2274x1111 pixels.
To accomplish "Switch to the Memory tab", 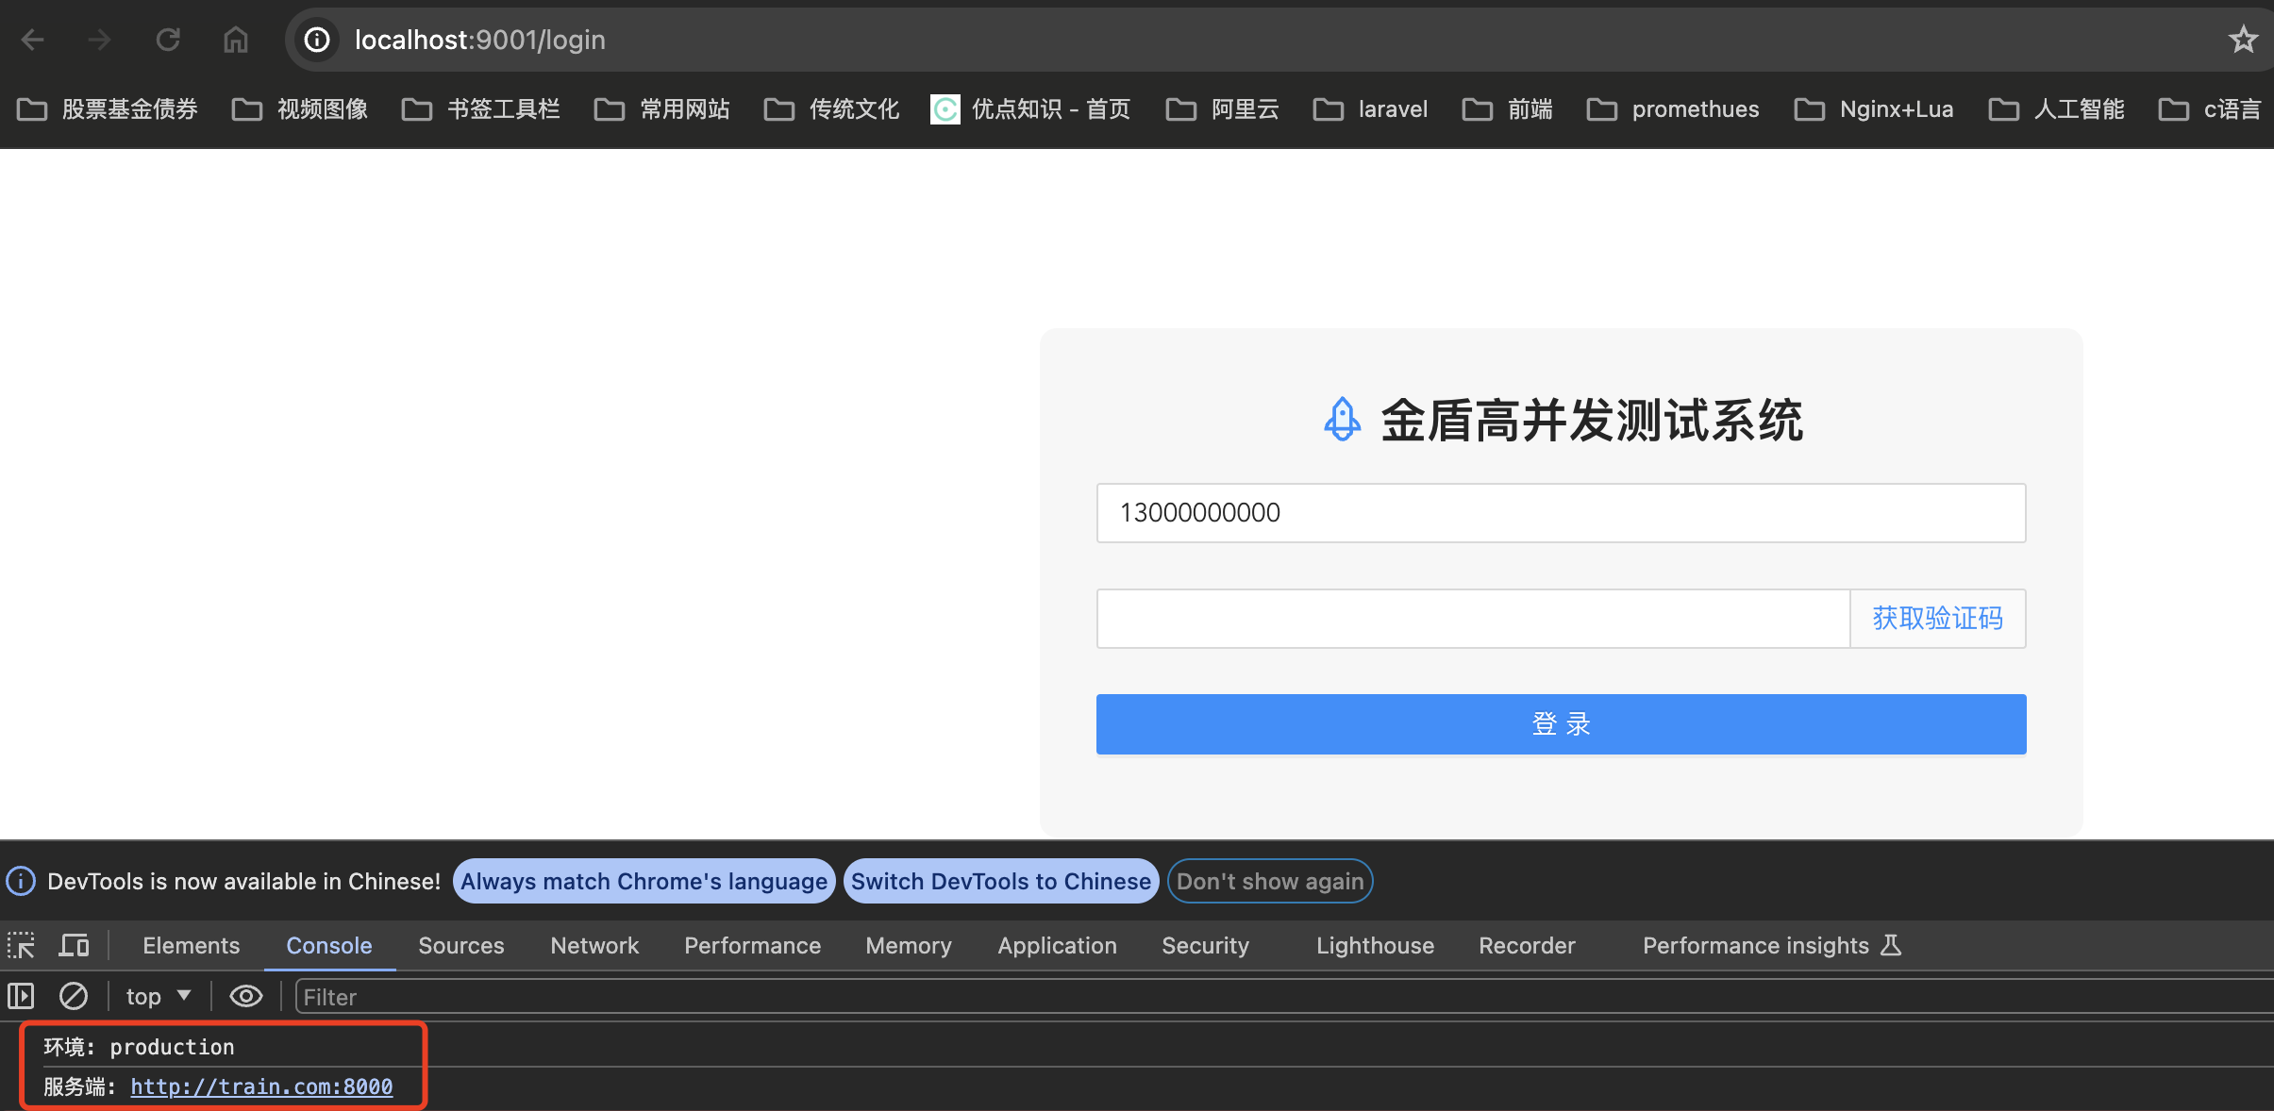I will 909,945.
